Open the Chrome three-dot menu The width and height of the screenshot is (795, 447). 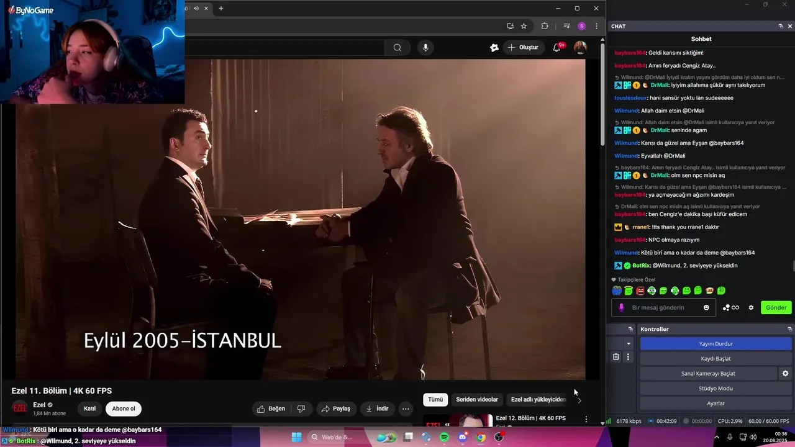(596, 26)
